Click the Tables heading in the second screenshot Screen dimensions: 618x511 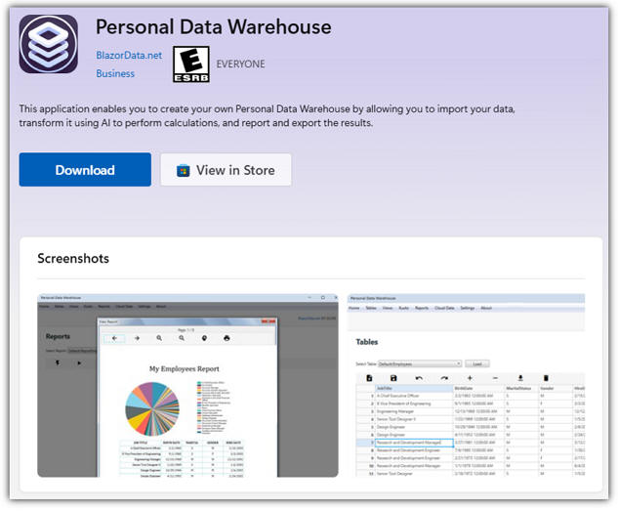click(367, 342)
